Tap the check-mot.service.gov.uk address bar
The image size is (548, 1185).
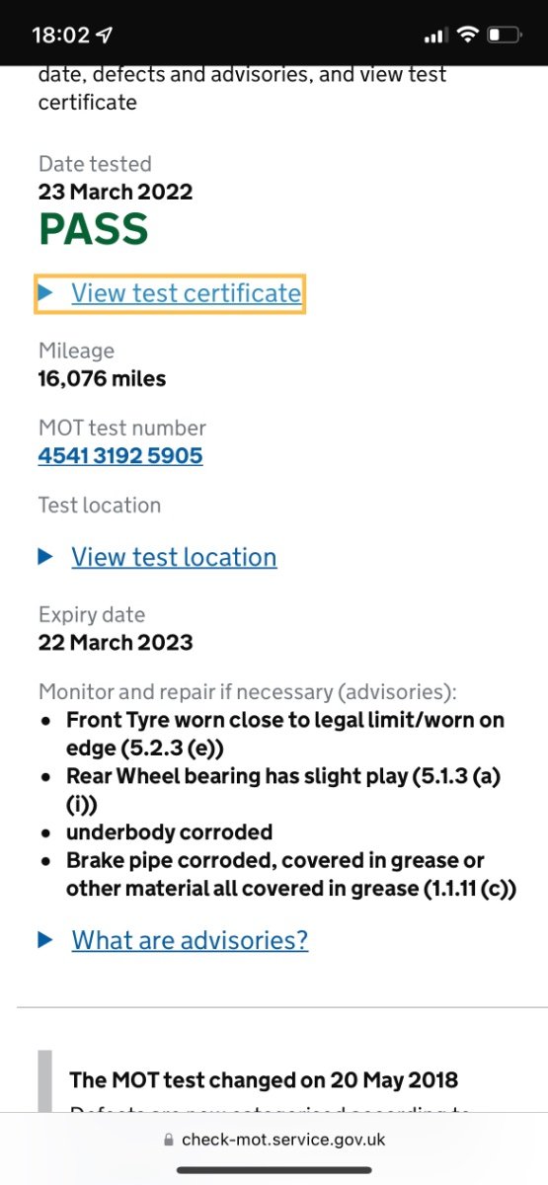click(274, 1140)
